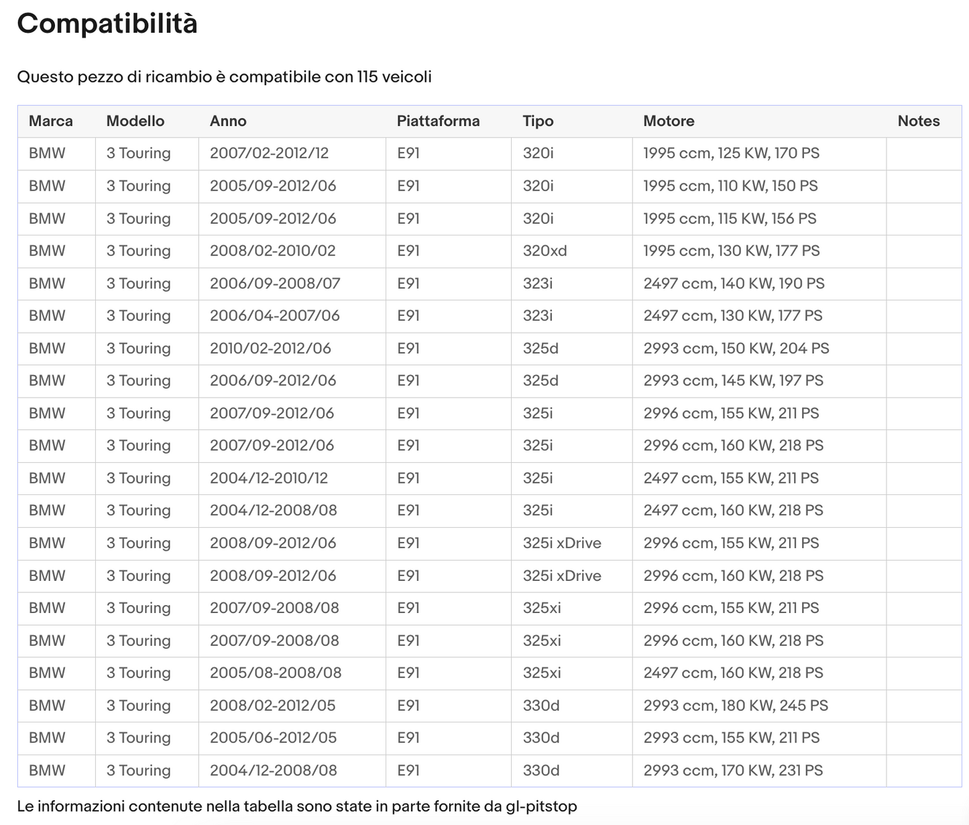
Task: Click the 1995 ccm, 110 KW, 150 PS cell
Action: click(x=759, y=186)
